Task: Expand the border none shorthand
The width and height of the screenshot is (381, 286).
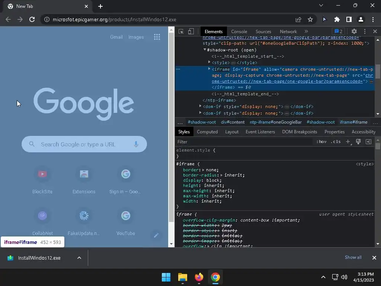Action: pyautogui.click(x=204, y=170)
